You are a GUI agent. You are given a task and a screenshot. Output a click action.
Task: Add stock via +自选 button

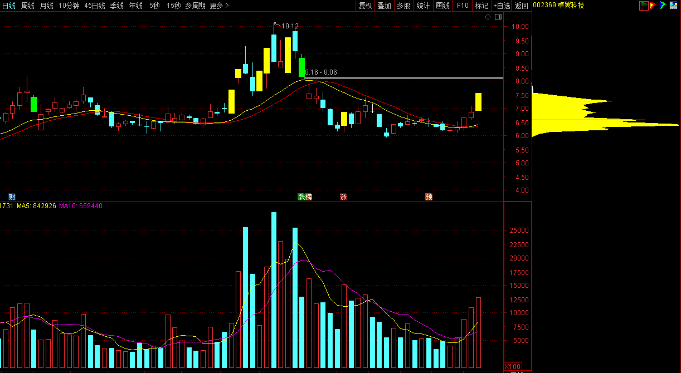502,6
